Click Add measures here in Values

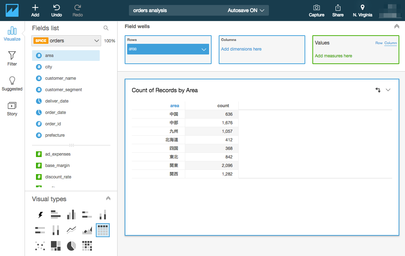[333, 56]
